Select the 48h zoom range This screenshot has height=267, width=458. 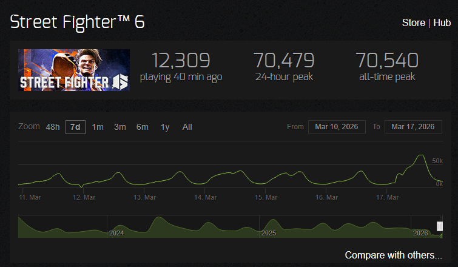53,127
